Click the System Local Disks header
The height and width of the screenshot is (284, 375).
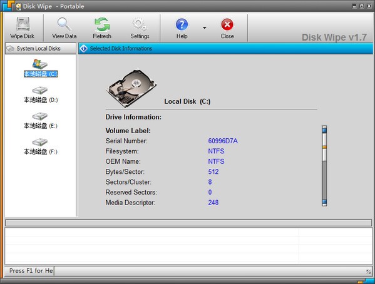pyautogui.click(x=41, y=49)
